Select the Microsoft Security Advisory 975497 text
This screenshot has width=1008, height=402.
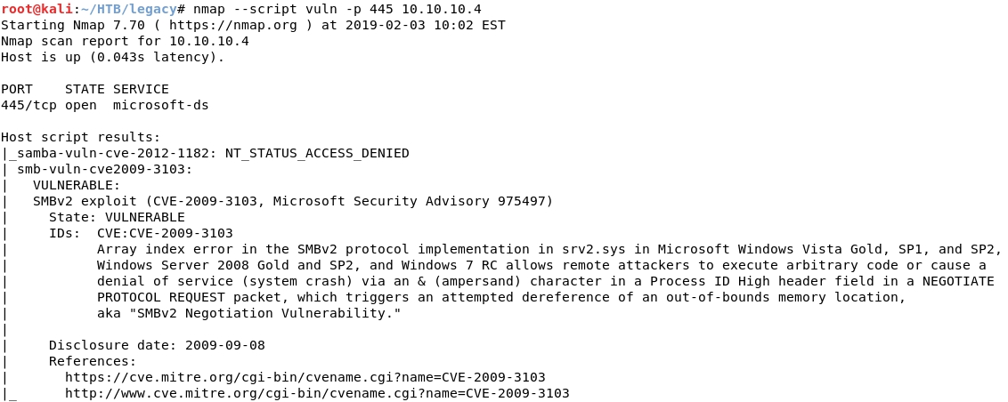point(409,202)
